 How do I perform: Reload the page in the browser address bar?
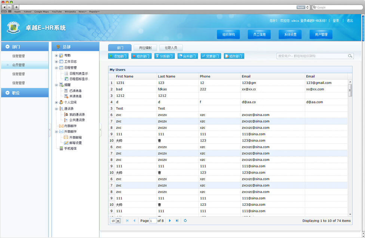pyautogui.click(x=308, y=7)
